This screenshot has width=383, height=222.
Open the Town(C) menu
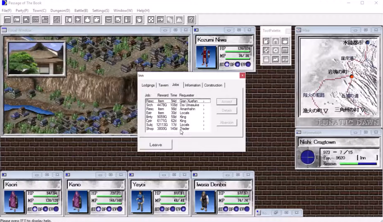(39, 10)
